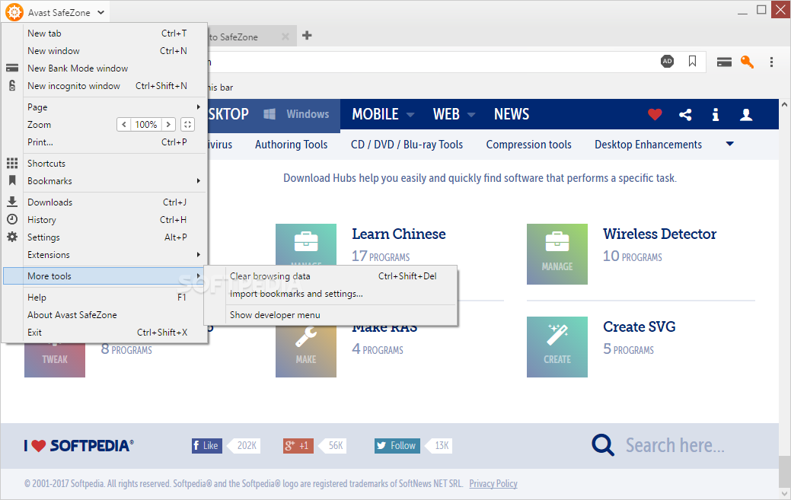This screenshot has height=500, width=791.
Task: Click the I love SOFTPEDIA logo
Action: pyautogui.click(x=78, y=445)
